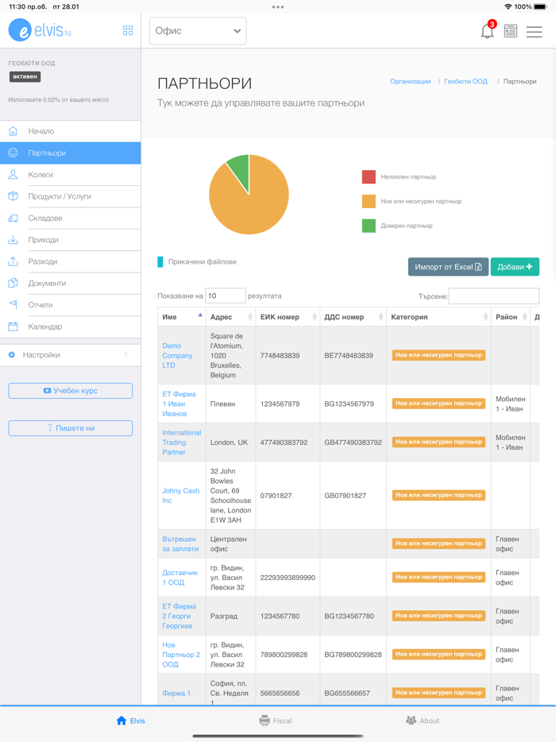
Task: Open Складове in the sidebar
Action: [45, 218]
